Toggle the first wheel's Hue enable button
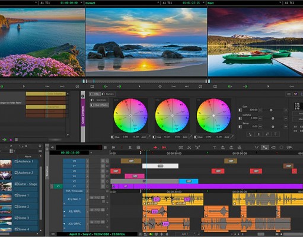Screen dimensions: 303x237 [113, 137]
